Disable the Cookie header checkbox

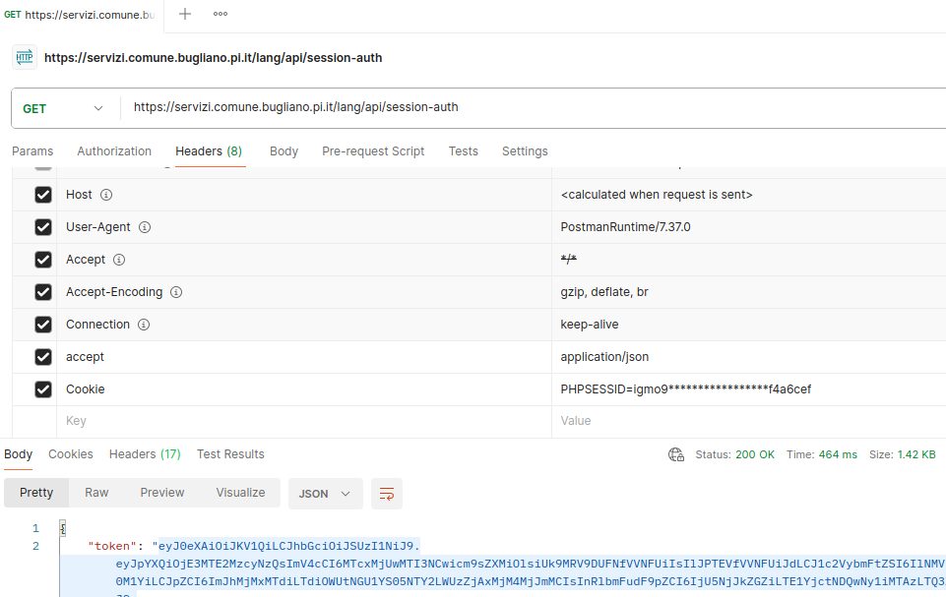coord(43,389)
